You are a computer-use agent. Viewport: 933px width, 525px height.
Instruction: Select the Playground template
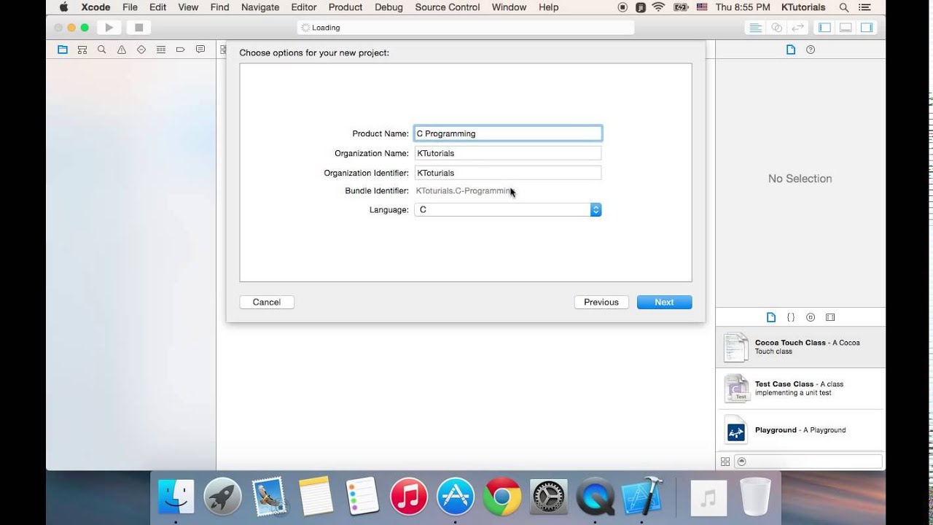pos(800,430)
